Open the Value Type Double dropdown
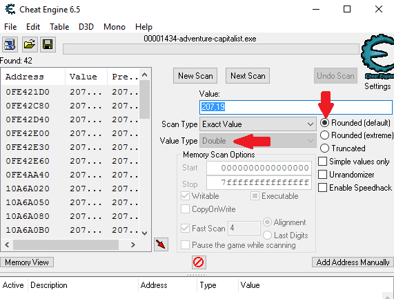This screenshot has width=394, height=299. coord(258,141)
